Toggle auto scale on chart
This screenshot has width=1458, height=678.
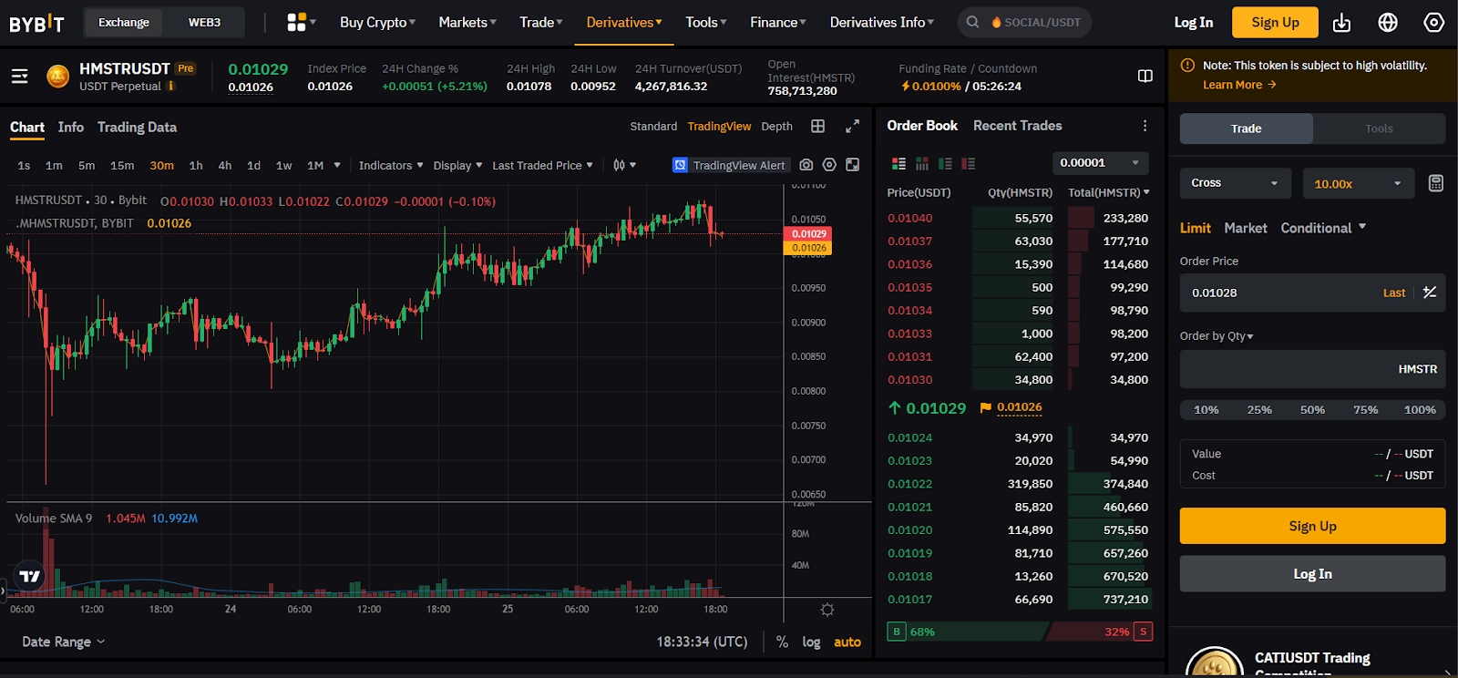click(847, 642)
